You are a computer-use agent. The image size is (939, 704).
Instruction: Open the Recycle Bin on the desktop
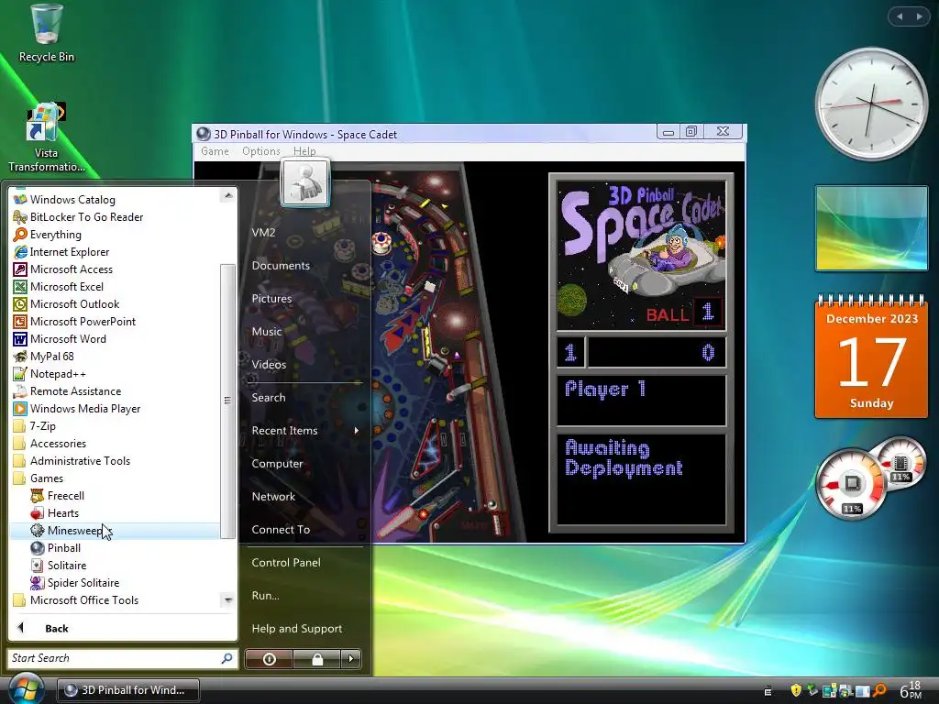[x=46, y=33]
